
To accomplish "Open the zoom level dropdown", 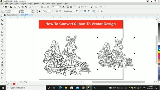I will pyautogui.click(x=60, y=7).
